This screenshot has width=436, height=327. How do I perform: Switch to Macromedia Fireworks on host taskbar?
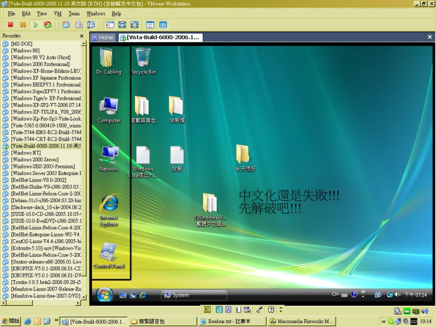(301, 322)
